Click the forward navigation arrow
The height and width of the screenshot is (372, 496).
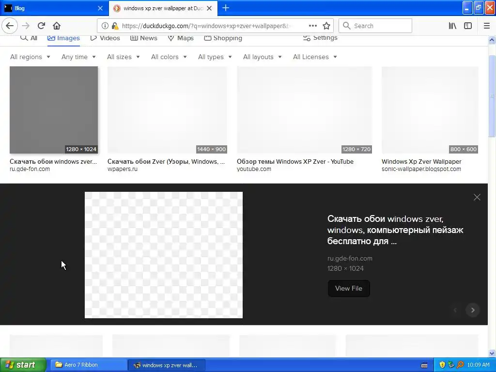coord(26,26)
